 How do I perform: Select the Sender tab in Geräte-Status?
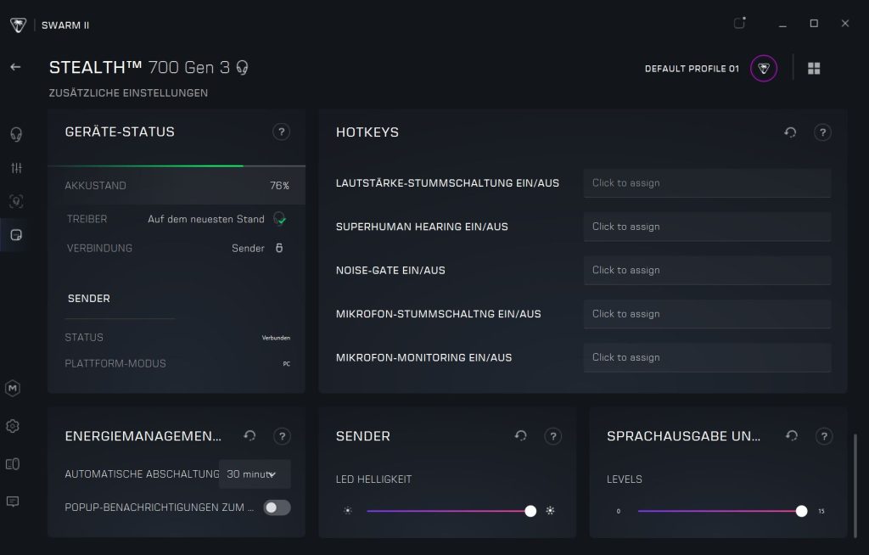tap(89, 299)
